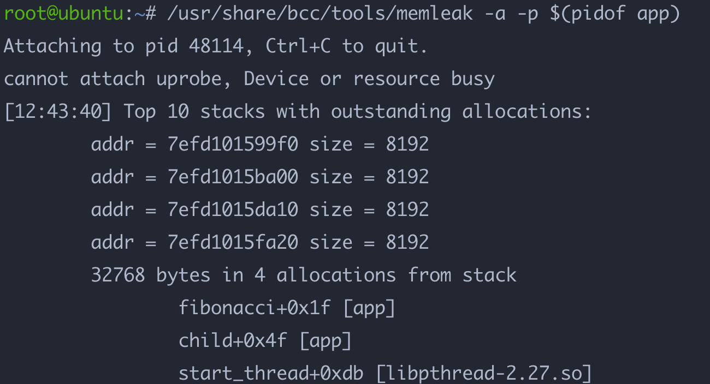Click the address 7efd1015ba00
This screenshot has width=710, height=384.
tap(233, 177)
